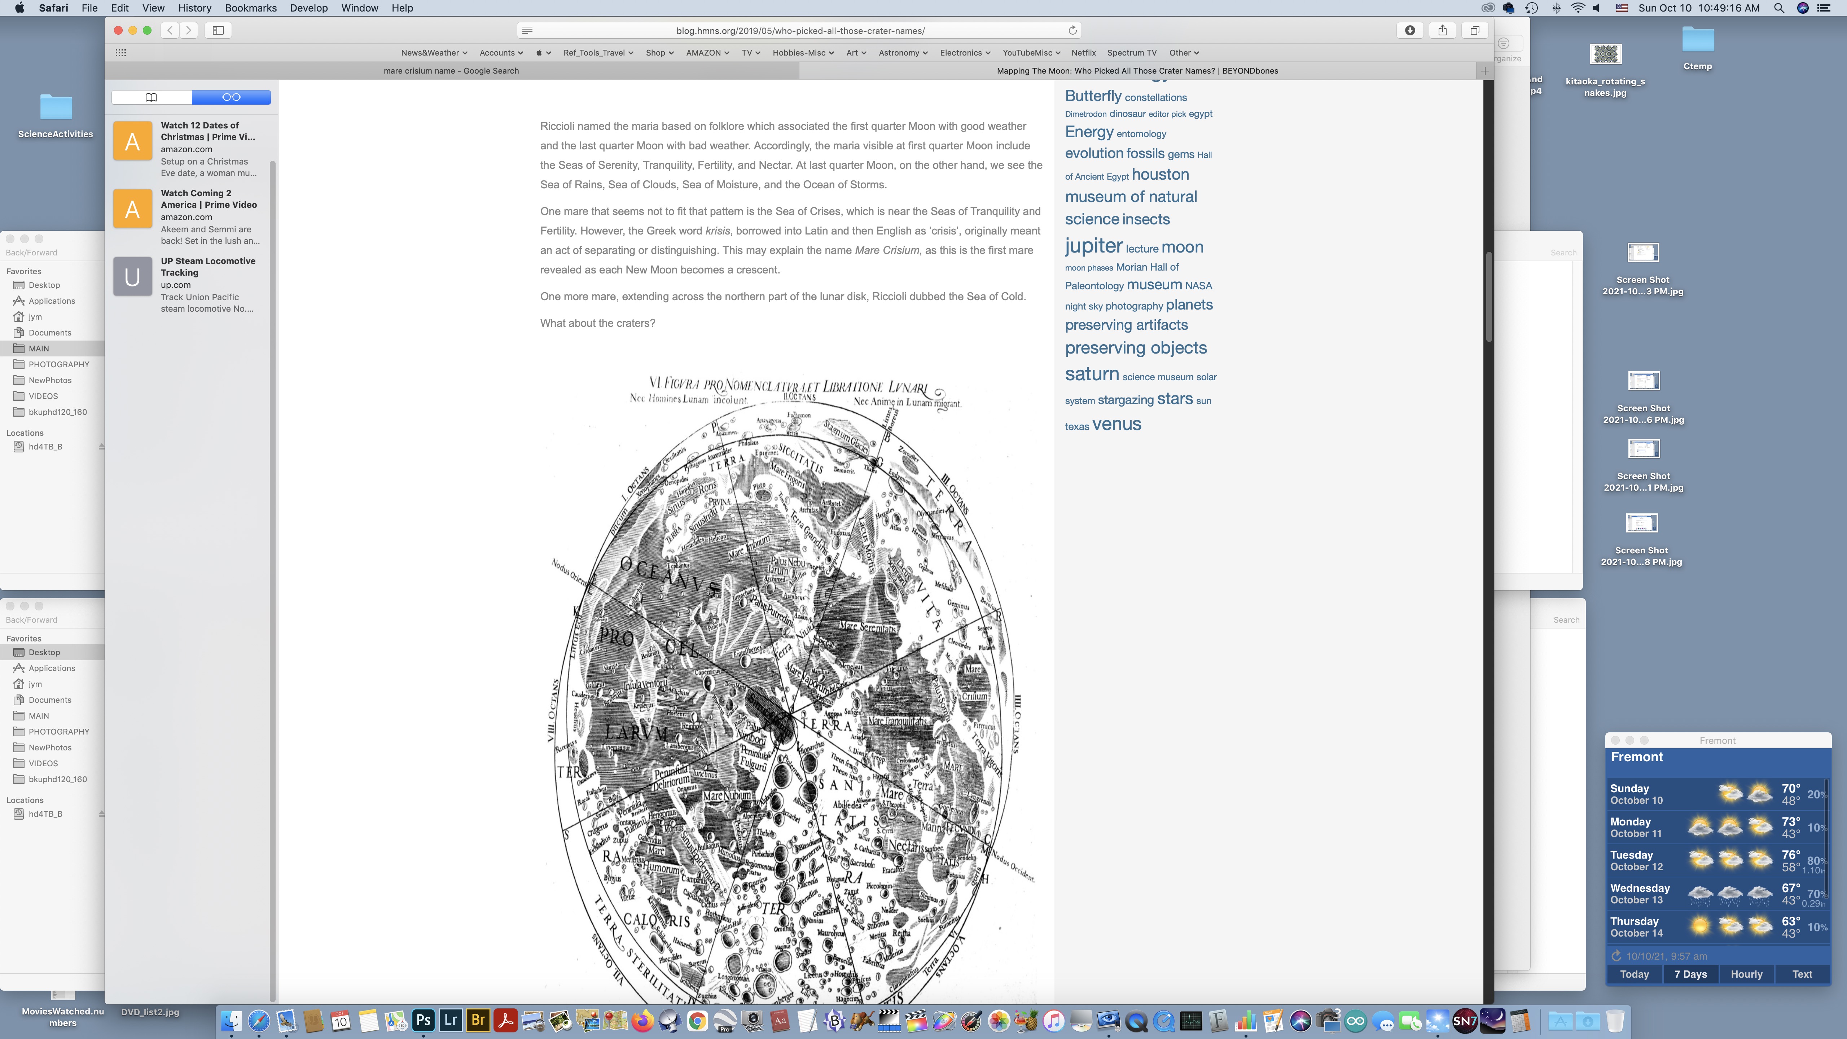Click the URL address field

pyautogui.click(x=799, y=31)
